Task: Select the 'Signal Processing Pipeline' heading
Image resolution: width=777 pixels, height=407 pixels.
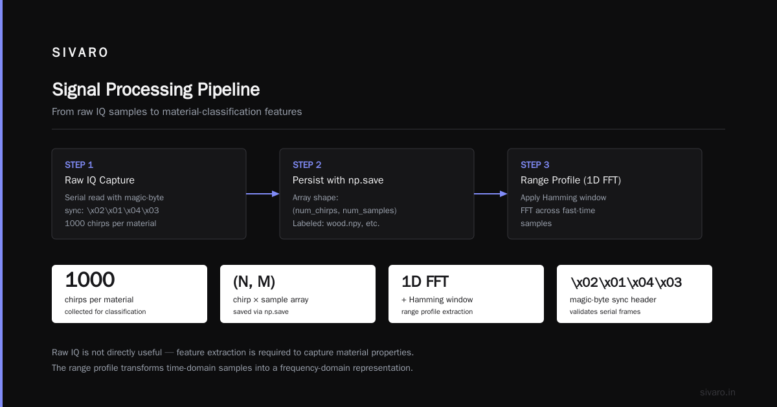Action: tap(156, 89)
